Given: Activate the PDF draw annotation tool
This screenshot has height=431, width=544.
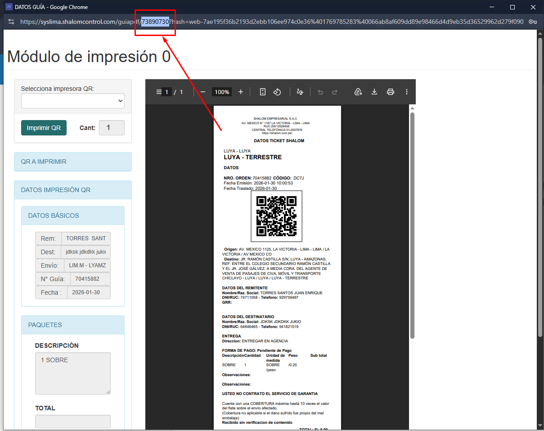Looking at the screenshot, I should click(x=300, y=92).
